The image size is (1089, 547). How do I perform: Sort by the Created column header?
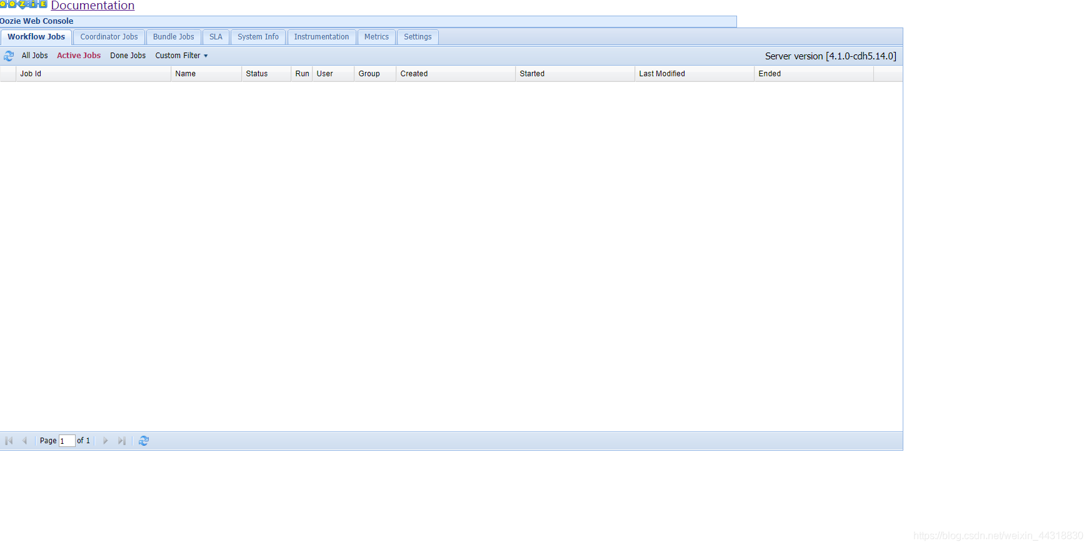(x=456, y=74)
